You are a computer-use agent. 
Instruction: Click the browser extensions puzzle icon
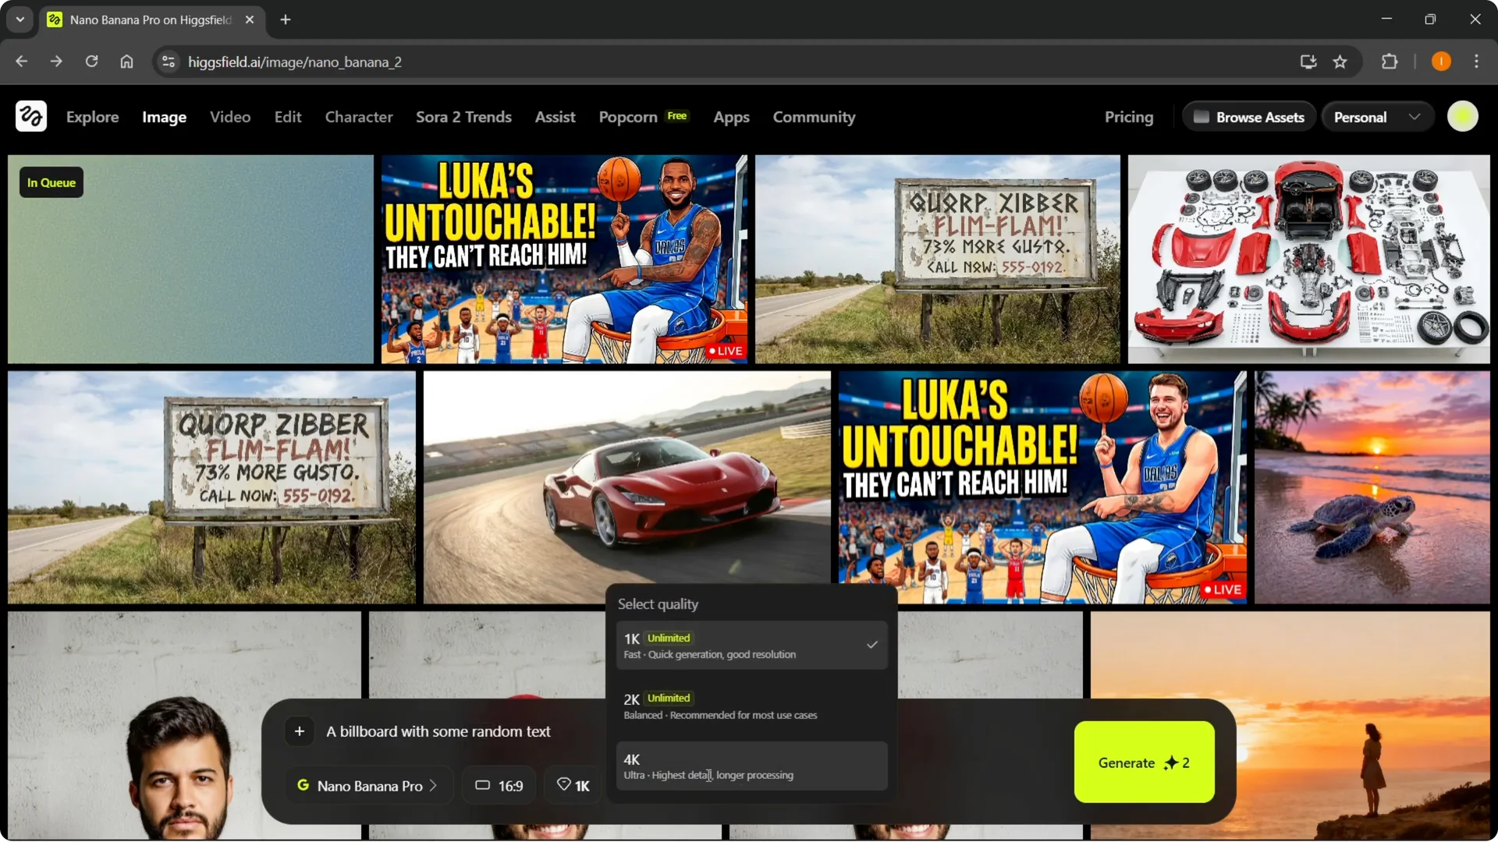1390,62
